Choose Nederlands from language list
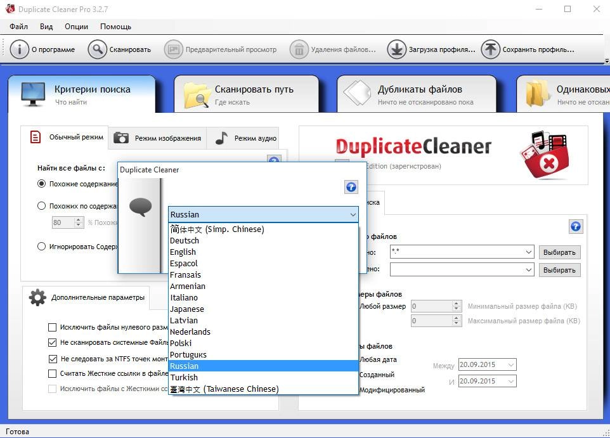610x438 pixels. pyautogui.click(x=263, y=332)
